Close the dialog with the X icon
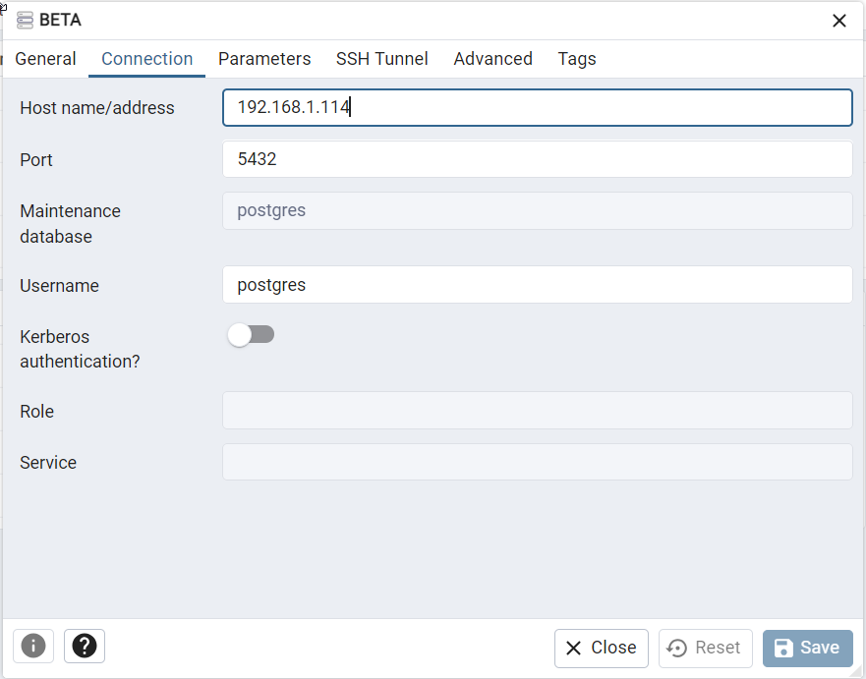 tap(838, 21)
